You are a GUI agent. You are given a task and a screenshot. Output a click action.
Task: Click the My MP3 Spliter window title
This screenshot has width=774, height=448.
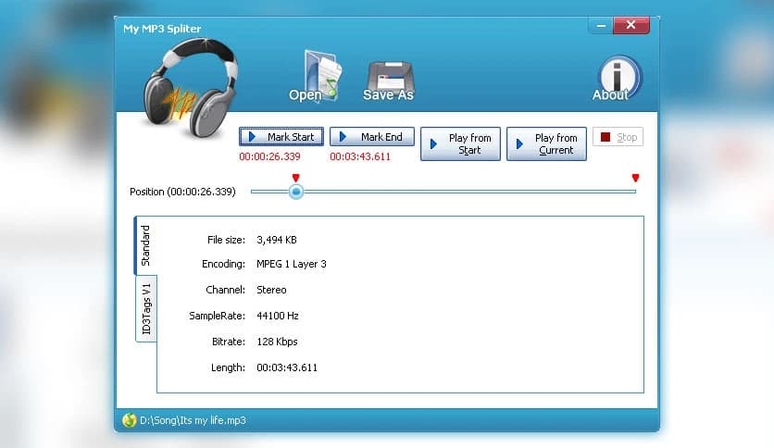click(x=162, y=29)
